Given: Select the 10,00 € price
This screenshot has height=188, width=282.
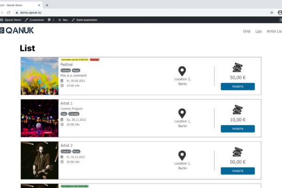Looking at the screenshot, I should (x=237, y=120).
